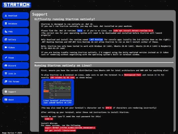This screenshot has height=134, width=178.
Task: Visit the itch.io page
Action: [15, 73]
